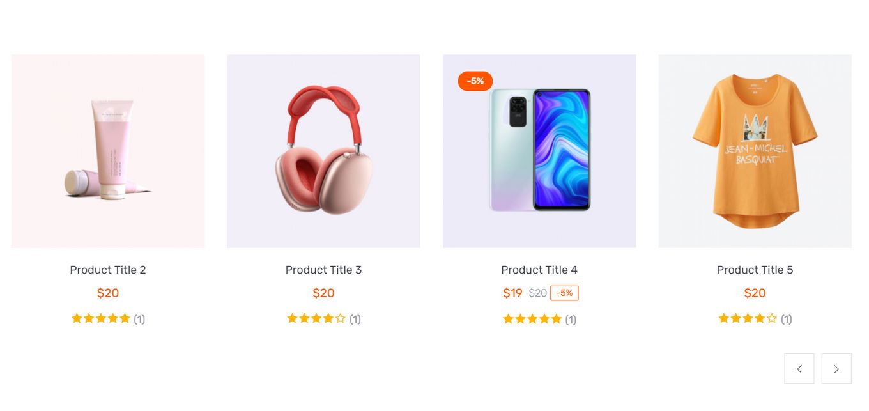869x411 pixels.
Task: Click the (1) review count under Product Title 2
Action: coord(139,319)
